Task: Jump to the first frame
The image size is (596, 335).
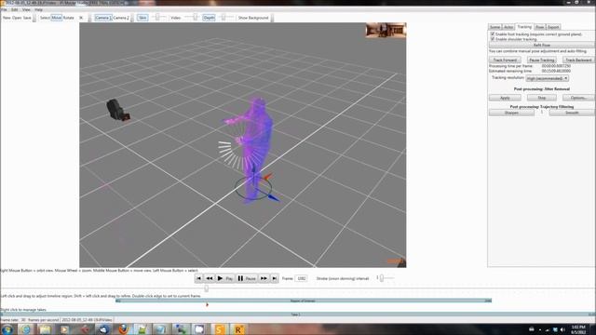Action: 198,278
